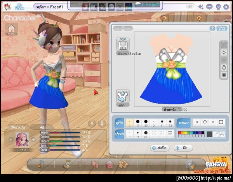Viewport: 233px width, 182px height.
Task: Select the small circle eraser shape
Action: tap(197, 122)
